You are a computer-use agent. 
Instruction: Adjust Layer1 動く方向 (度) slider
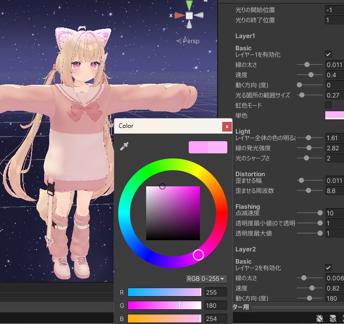310,85
